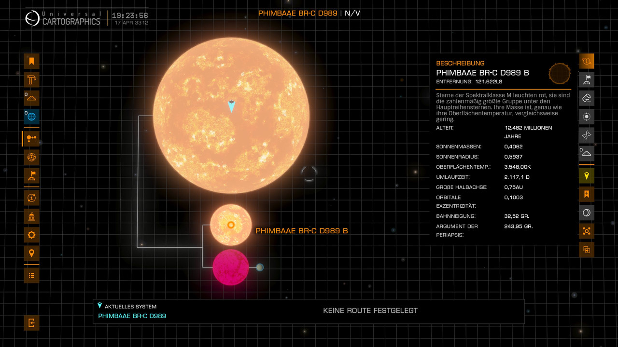Screen dimensions: 618x347
Task: Click the clock time 19:23:56
Action: coord(130,16)
